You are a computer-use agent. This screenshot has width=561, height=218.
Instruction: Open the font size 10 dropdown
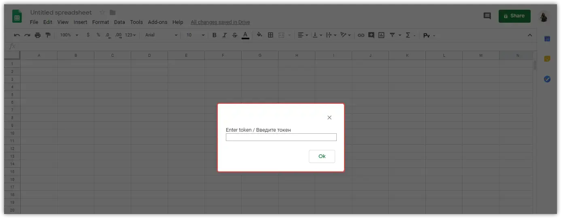(x=196, y=35)
